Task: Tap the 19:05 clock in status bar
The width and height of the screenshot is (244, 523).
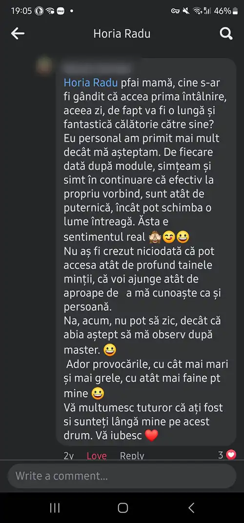Action: [x=21, y=11]
